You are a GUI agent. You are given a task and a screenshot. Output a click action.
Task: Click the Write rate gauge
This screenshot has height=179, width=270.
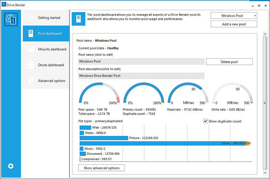[232, 93]
